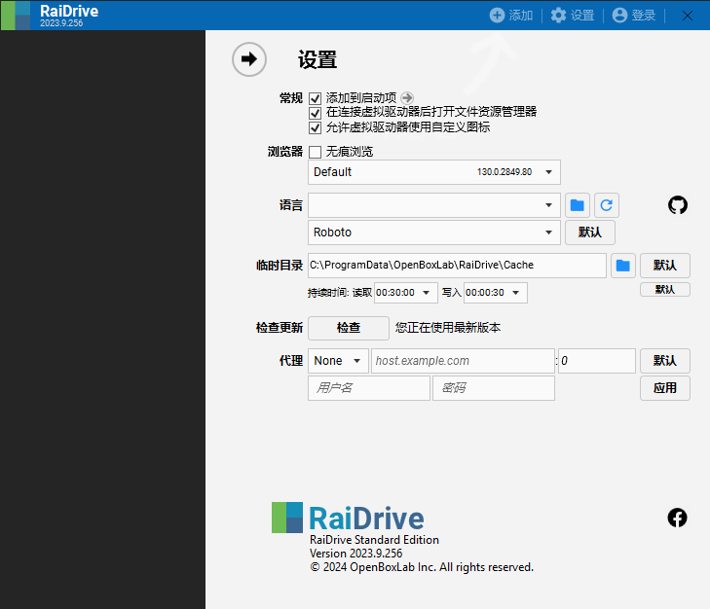Viewport: 710px width, 609px height.
Task: Open the 读取 duration 00:30:00 dropdown
Action: pos(407,293)
